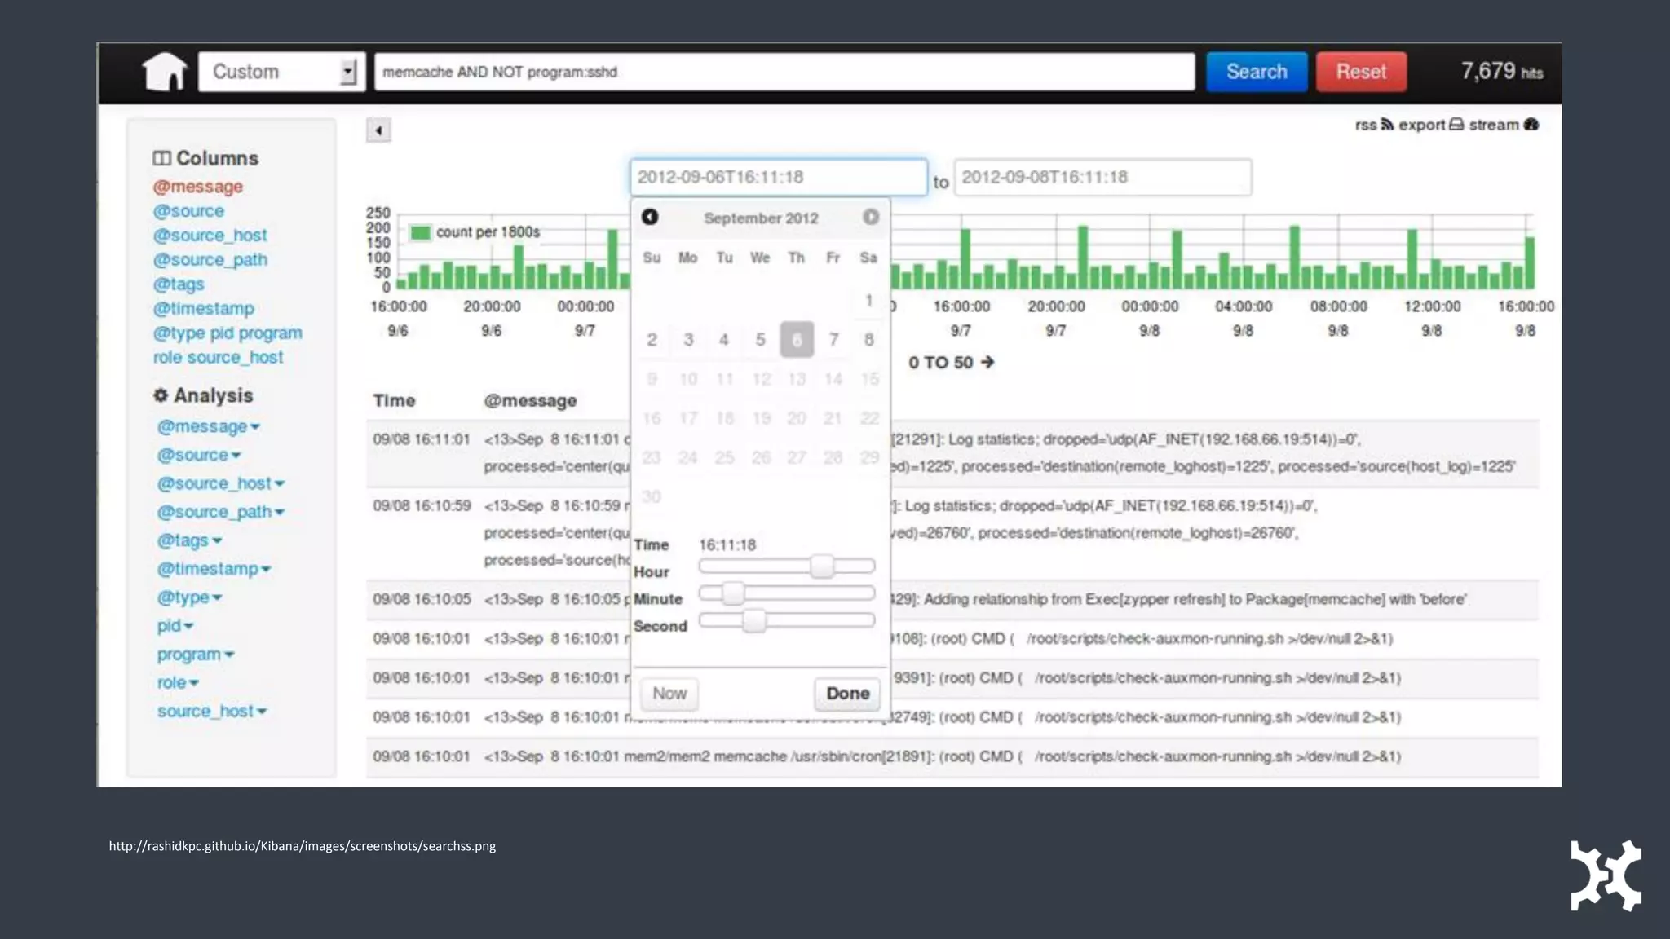Collapse the sidebar with the left arrow button
The width and height of the screenshot is (1670, 939).
coord(378,130)
